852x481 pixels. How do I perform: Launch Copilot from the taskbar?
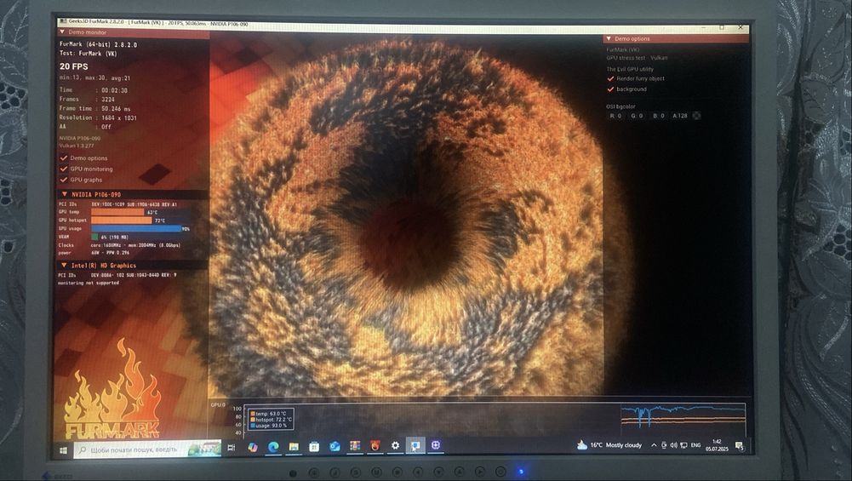click(x=252, y=447)
